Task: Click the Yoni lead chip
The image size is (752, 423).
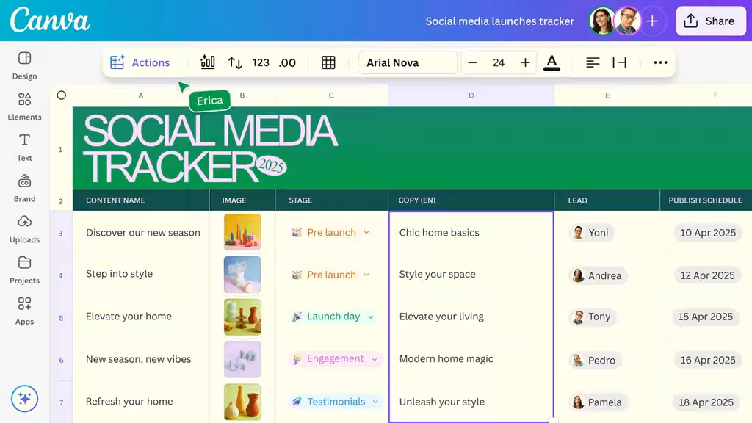Action: [x=591, y=233]
